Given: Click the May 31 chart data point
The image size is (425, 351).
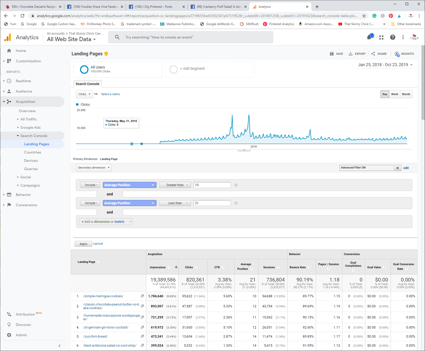Looking at the screenshot, I should point(132,144).
